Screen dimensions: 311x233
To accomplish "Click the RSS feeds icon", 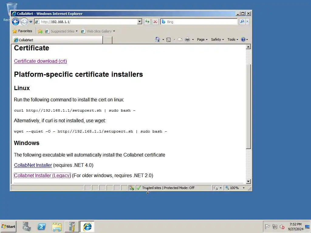I will 169,40.
